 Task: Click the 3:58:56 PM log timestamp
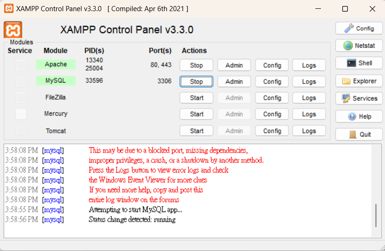point(22,219)
